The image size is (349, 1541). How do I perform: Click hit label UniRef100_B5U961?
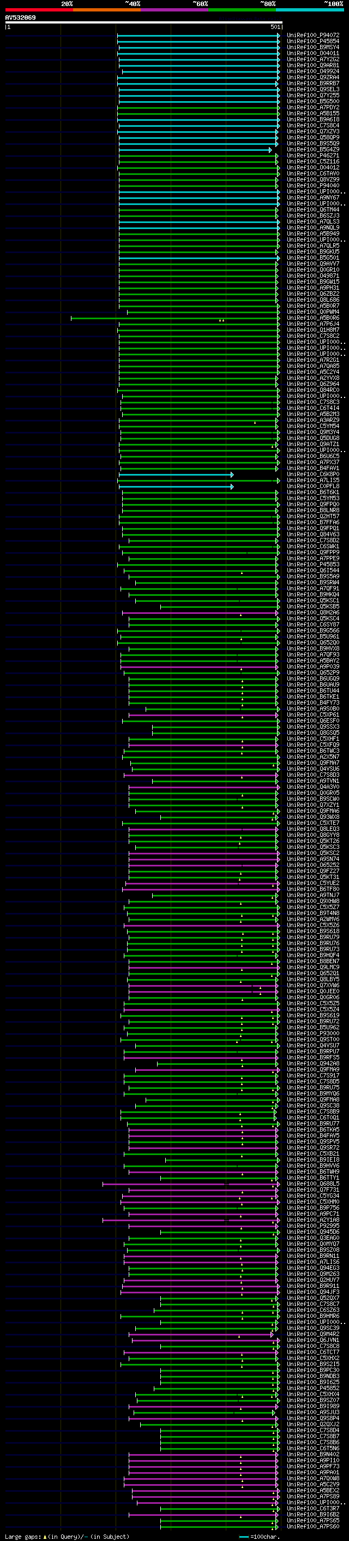[313, 636]
